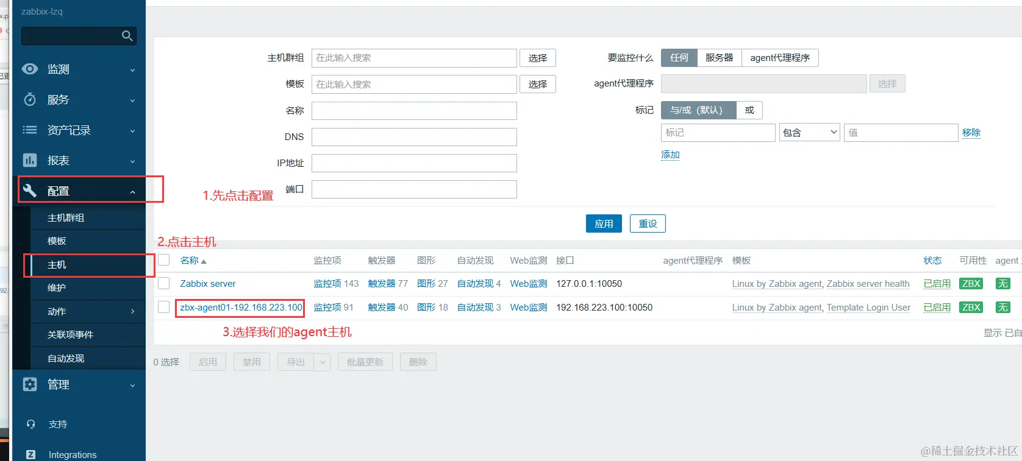The width and height of the screenshot is (1022, 461).
Task: Click 已启用 status for zbx-agent01
Action: point(937,308)
